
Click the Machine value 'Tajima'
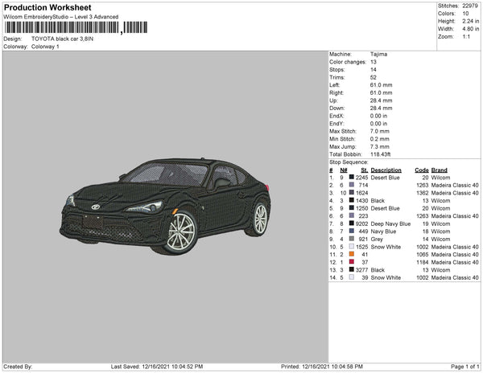378,54
